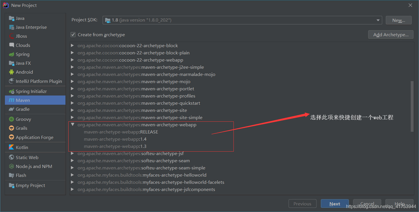The image size is (419, 212).
Task: Click the Spring leaf icon
Action: point(11,54)
